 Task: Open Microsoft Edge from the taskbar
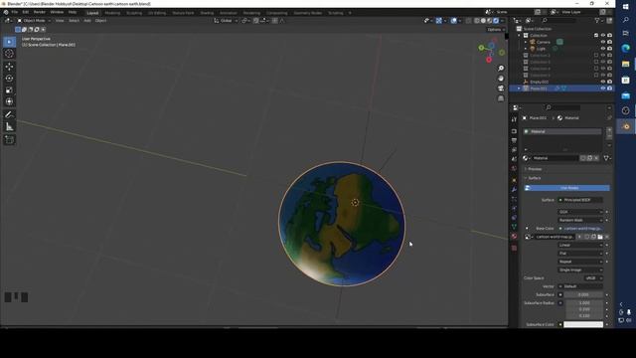tap(625, 49)
